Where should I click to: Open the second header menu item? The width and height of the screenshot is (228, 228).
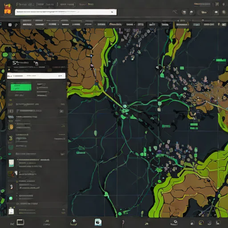[45, 4]
